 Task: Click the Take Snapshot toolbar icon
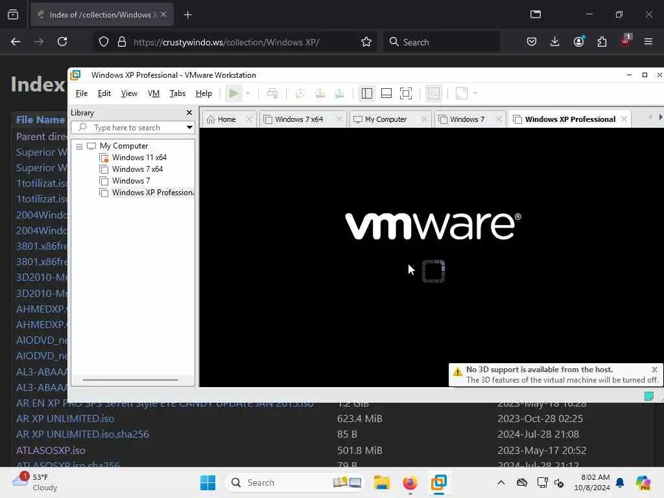[x=300, y=93]
